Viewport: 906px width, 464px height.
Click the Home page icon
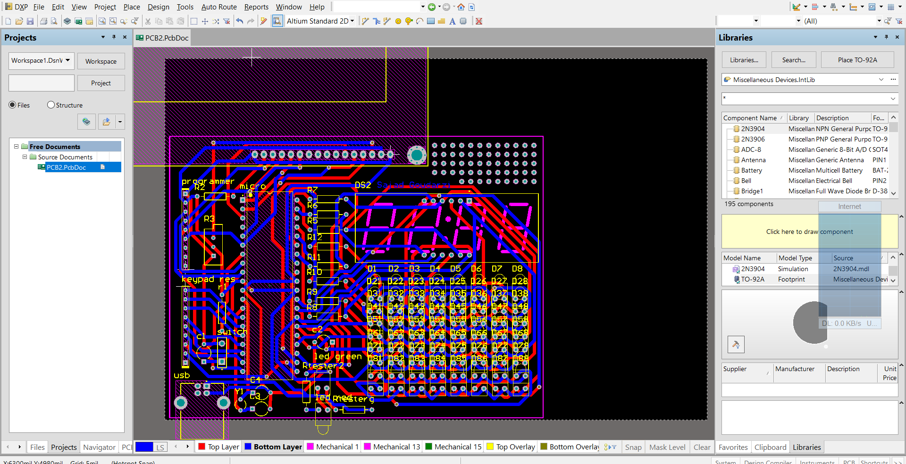461,7
